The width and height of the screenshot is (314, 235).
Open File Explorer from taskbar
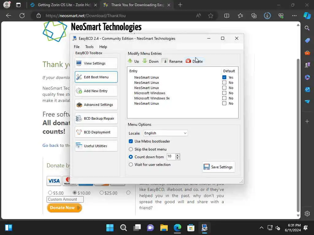point(164,228)
